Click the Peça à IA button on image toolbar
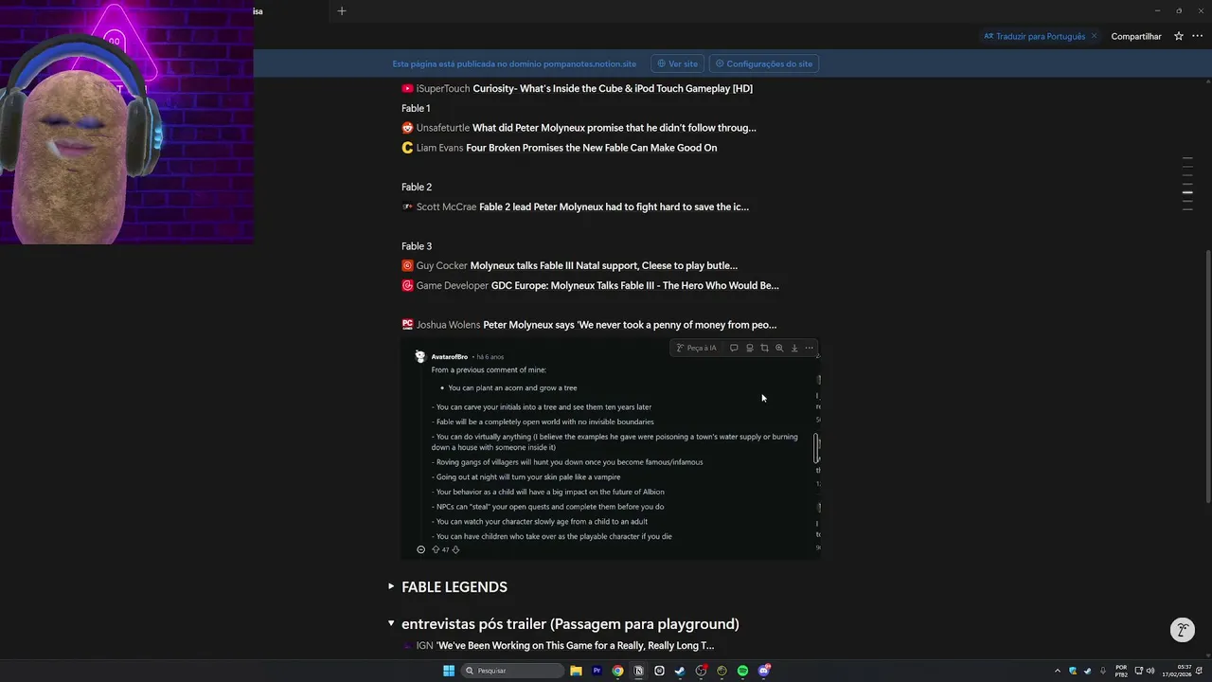 coord(697,348)
